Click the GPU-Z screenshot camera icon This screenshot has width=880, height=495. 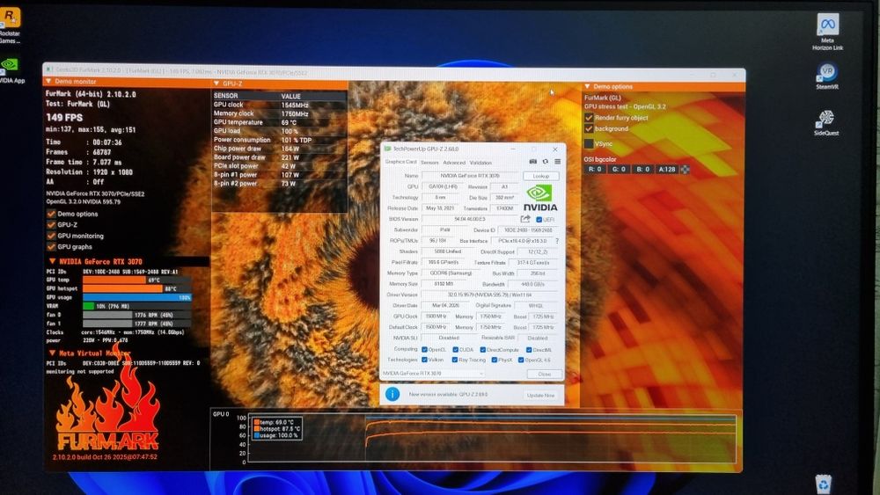coord(532,162)
